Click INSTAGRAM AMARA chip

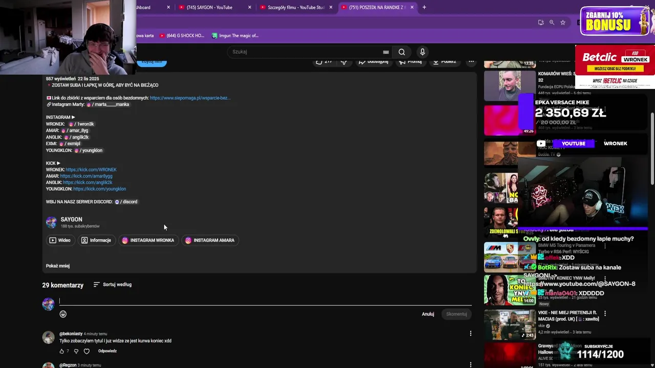coord(210,240)
